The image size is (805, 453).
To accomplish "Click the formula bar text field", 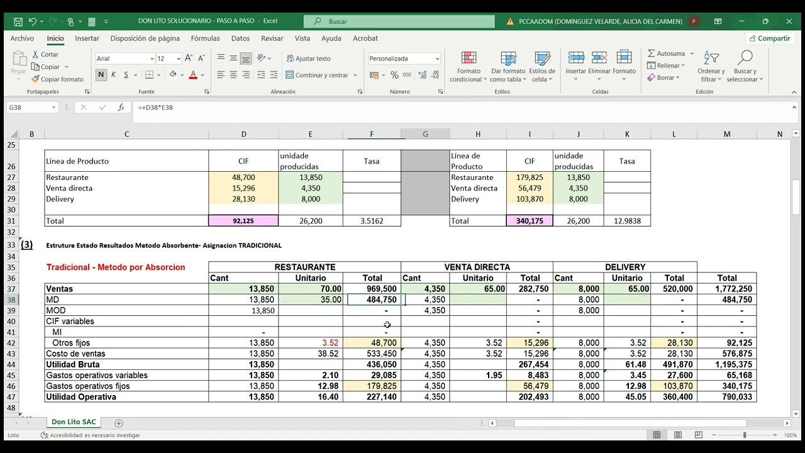I will [462, 108].
